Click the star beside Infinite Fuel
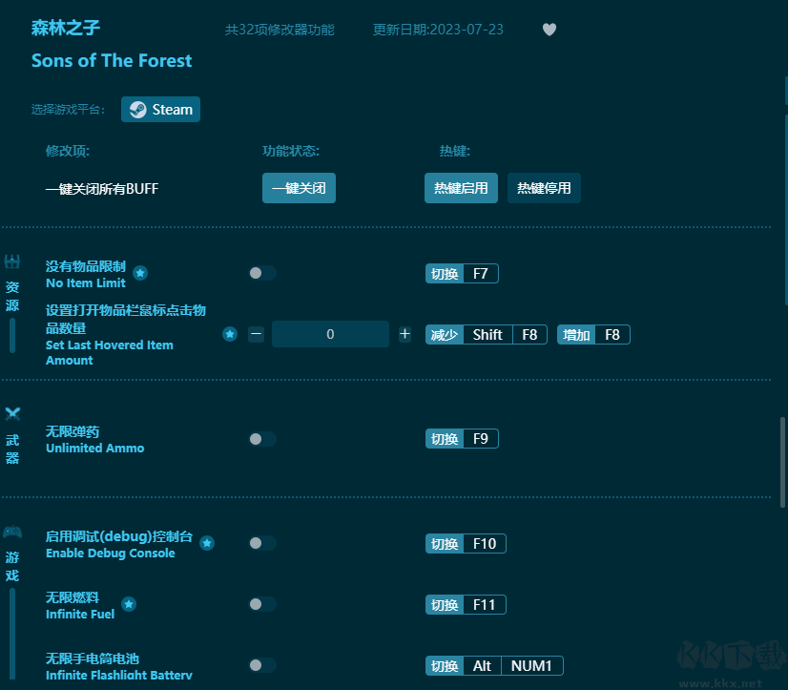The width and height of the screenshot is (788, 690). click(x=129, y=604)
